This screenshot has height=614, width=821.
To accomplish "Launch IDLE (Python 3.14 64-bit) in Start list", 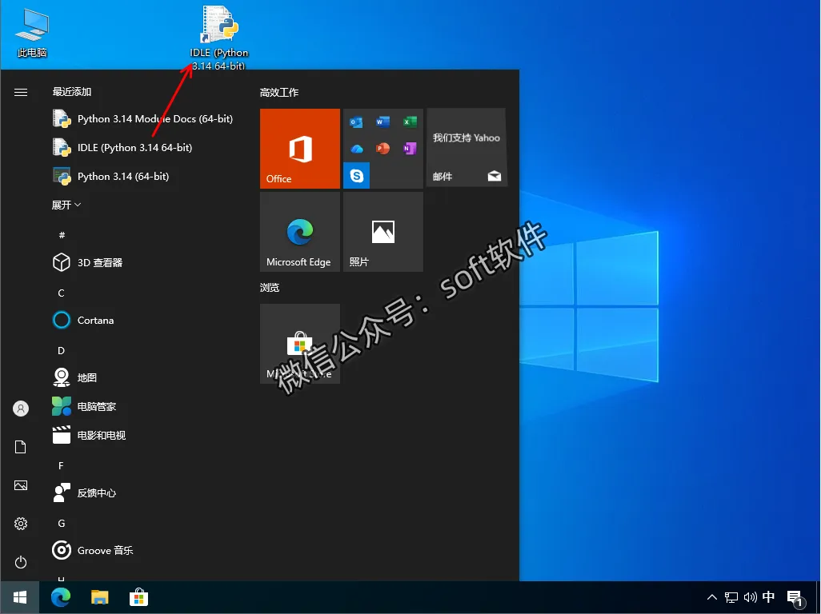I will (x=123, y=148).
